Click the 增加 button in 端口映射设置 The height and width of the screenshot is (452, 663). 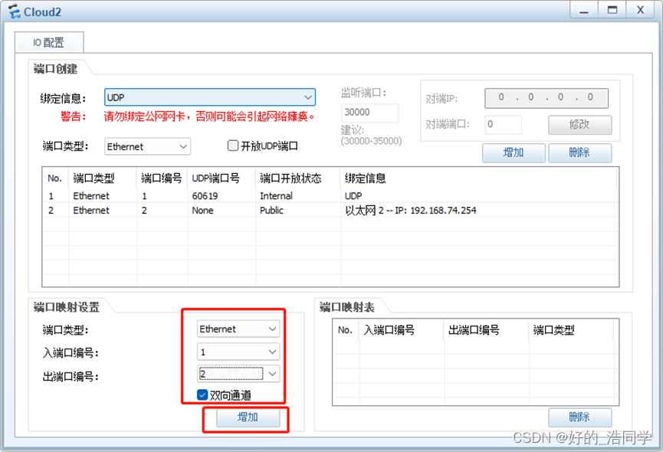[x=248, y=418]
